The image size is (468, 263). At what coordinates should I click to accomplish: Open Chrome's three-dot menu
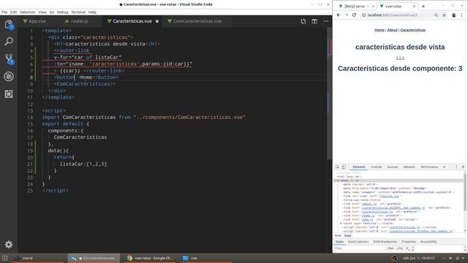[x=462, y=15]
